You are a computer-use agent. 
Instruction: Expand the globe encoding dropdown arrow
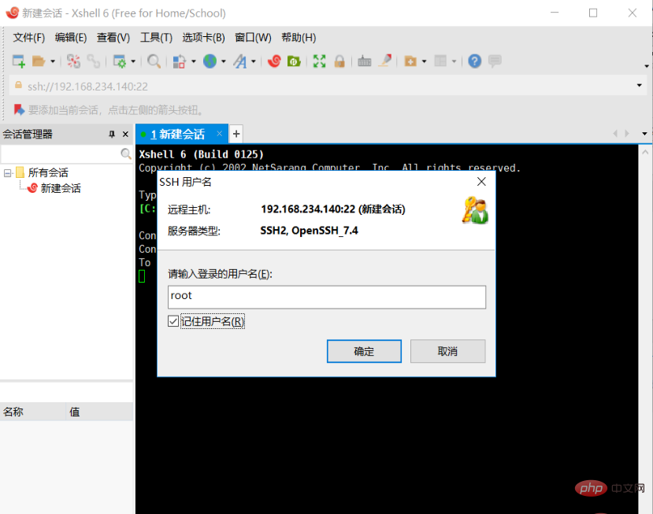click(224, 61)
